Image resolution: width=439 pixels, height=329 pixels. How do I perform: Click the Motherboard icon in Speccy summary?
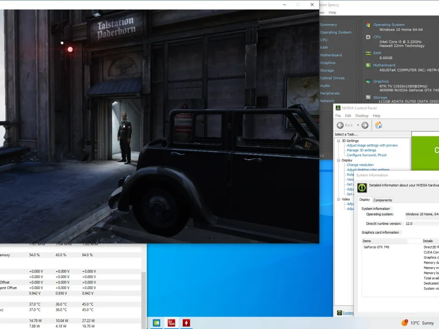(368, 65)
